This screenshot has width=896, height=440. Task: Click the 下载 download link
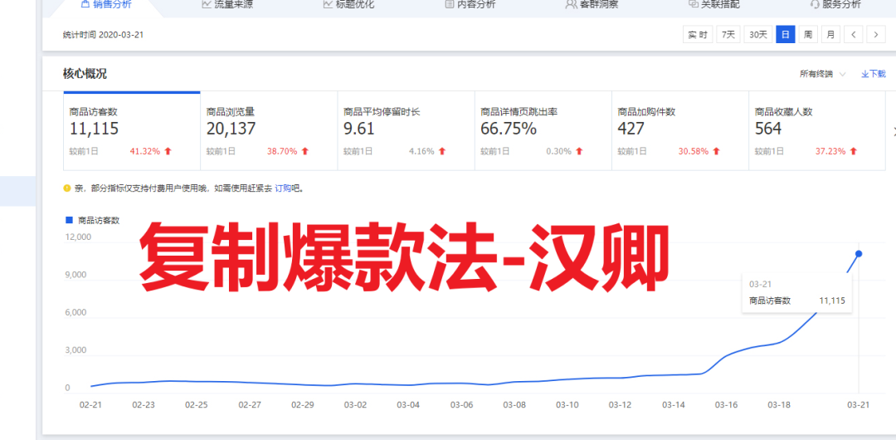873,74
